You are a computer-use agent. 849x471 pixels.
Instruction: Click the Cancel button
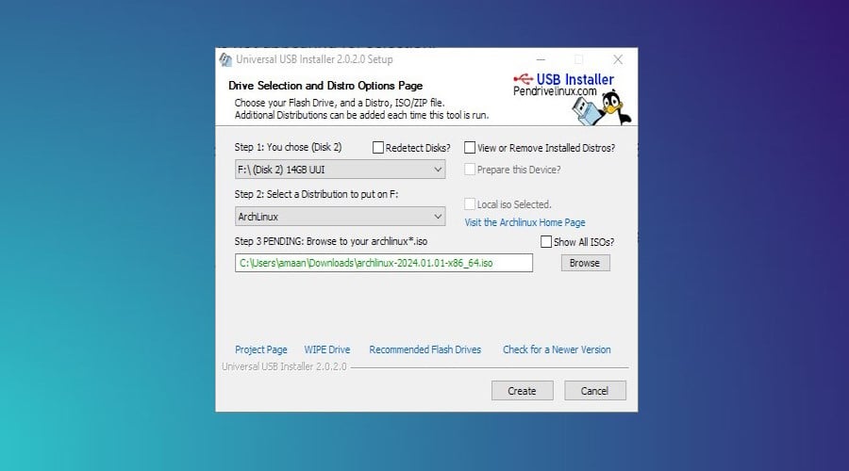[595, 390]
